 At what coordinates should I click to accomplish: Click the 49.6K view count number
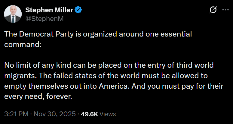pyautogui.click(x=90, y=114)
